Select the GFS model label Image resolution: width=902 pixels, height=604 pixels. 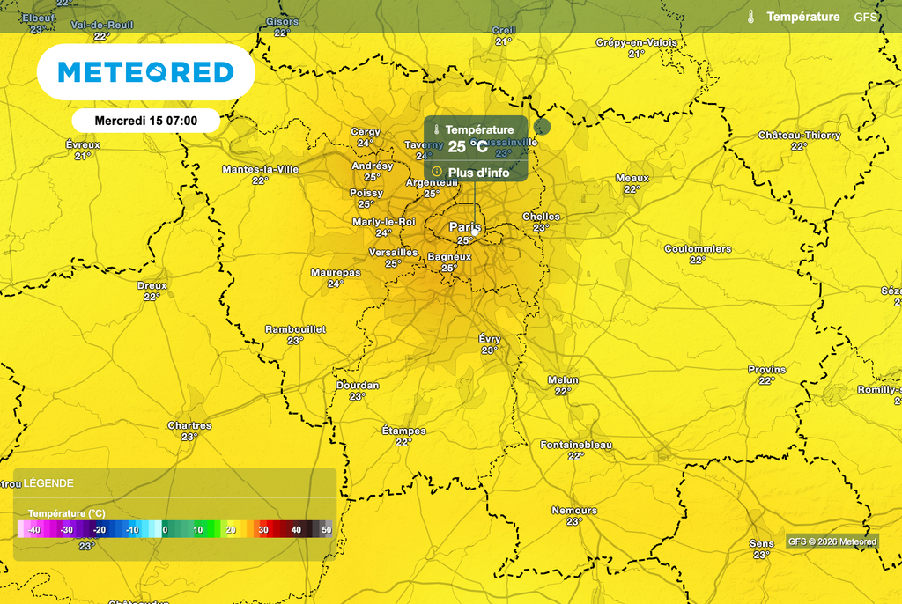click(865, 18)
